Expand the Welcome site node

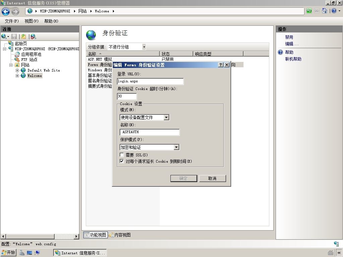tap(17, 76)
